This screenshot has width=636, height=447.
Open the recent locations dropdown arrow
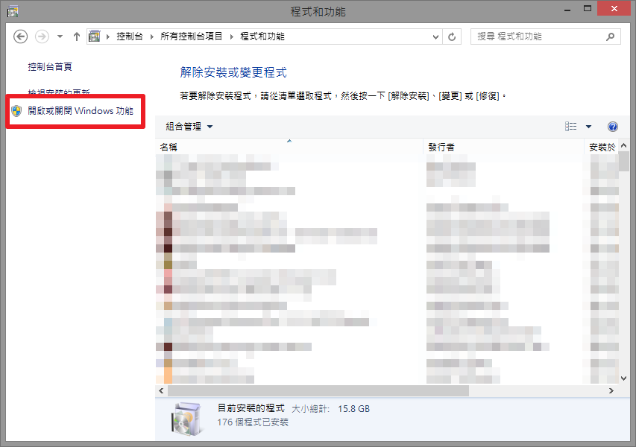click(60, 37)
